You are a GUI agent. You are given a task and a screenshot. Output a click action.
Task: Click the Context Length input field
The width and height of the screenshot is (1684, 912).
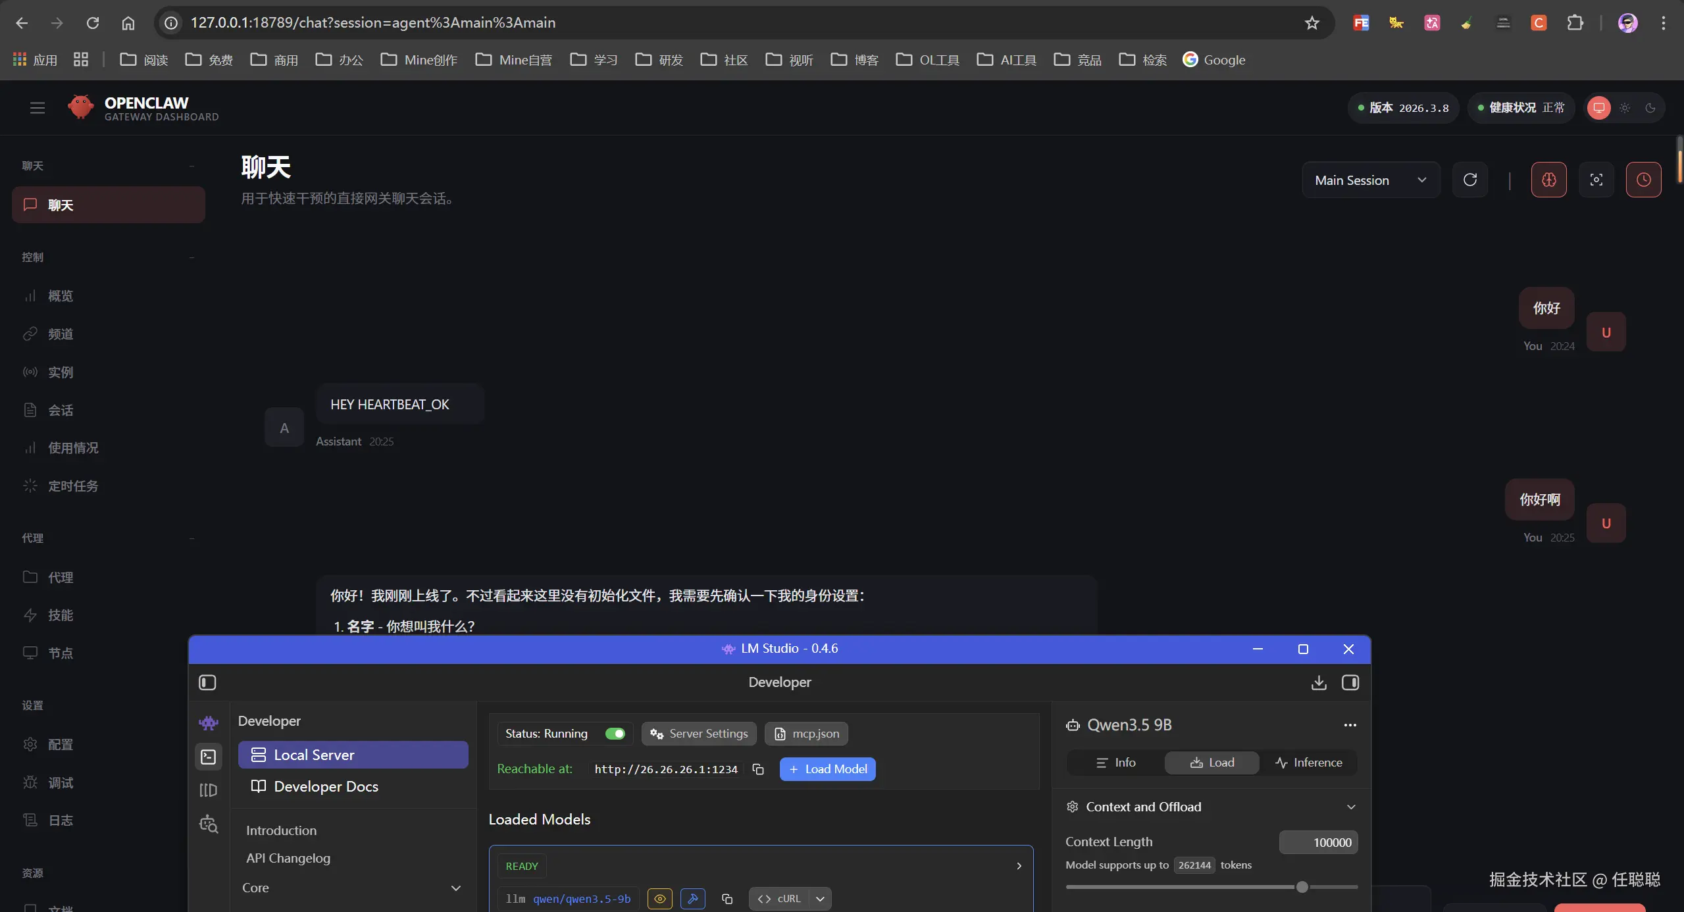point(1317,842)
